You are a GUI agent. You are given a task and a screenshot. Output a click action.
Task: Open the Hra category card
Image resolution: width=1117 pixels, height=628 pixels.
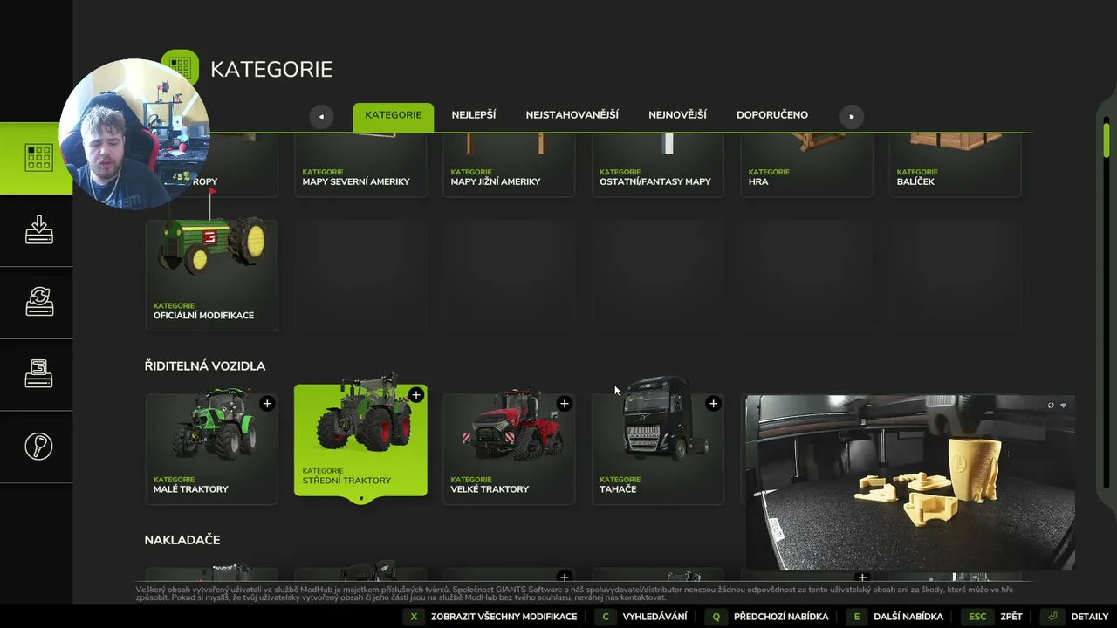click(x=806, y=166)
